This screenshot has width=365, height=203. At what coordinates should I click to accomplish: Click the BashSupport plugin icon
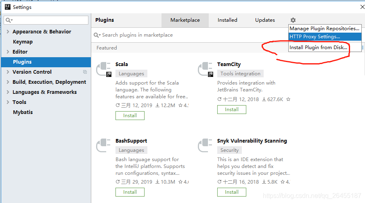(x=103, y=145)
